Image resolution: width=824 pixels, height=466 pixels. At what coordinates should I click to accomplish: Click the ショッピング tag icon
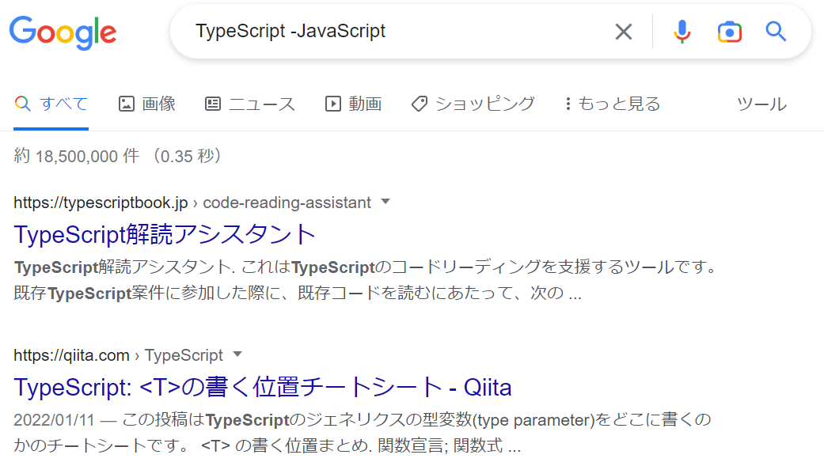click(x=418, y=103)
